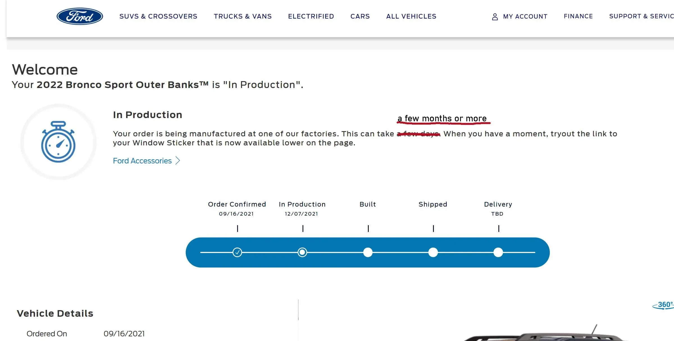Click the chevron arrow beside Ford Accessories
The image size is (674, 341).
(178, 161)
